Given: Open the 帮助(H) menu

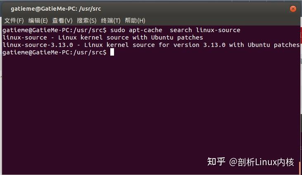Looking at the screenshot, I should (x=135, y=21).
